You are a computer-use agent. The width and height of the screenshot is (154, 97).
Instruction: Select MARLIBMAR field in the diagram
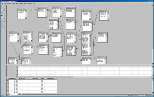tap(100, 60)
